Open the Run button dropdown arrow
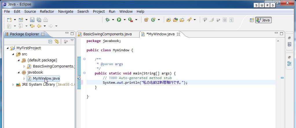296x128 pixels. pyautogui.click(x=125, y=20)
